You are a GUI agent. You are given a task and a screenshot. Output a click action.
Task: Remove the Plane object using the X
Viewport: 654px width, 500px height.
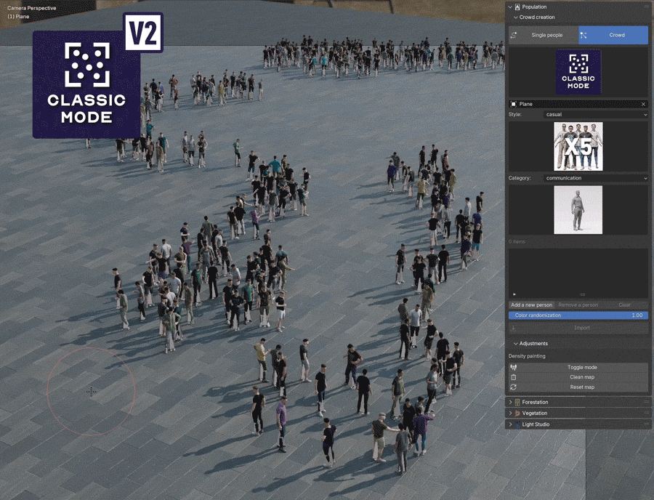click(x=642, y=104)
